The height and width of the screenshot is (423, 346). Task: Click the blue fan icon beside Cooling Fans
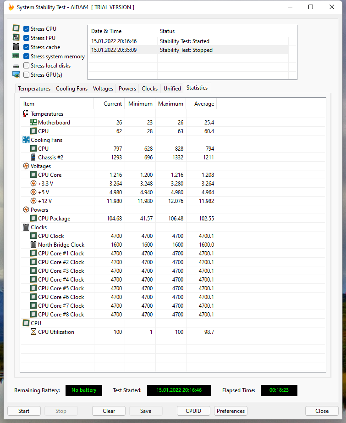[x=26, y=140]
